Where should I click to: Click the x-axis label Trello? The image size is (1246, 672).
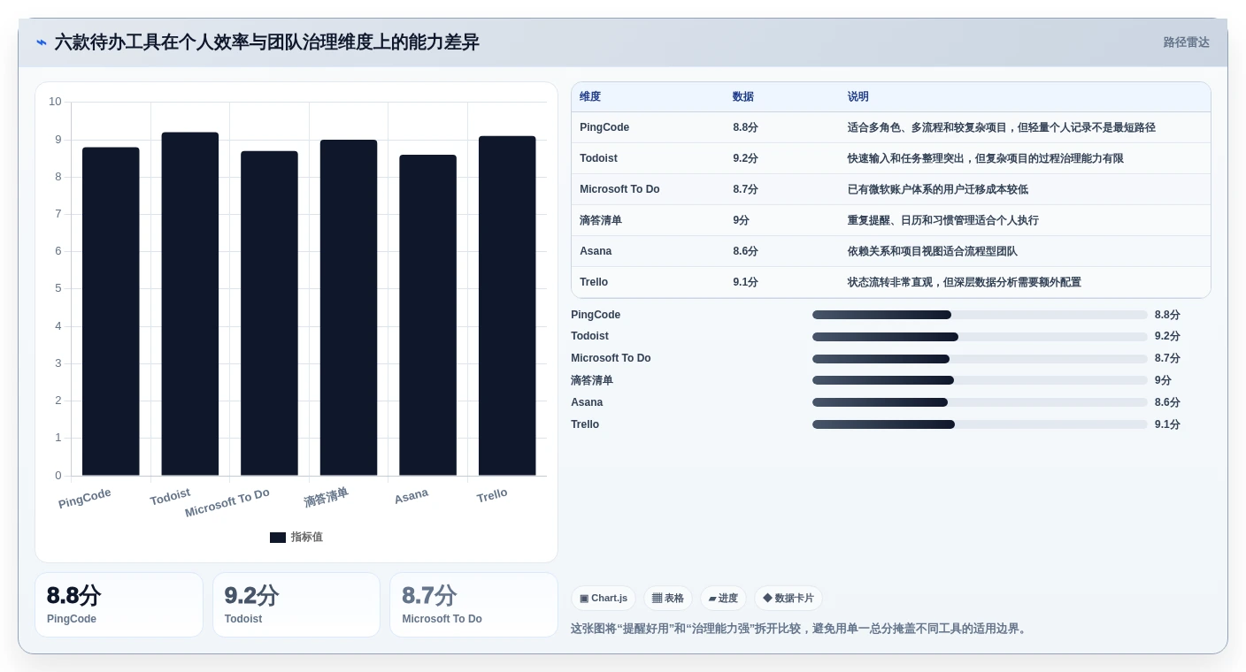pyautogui.click(x=492, y=496)
